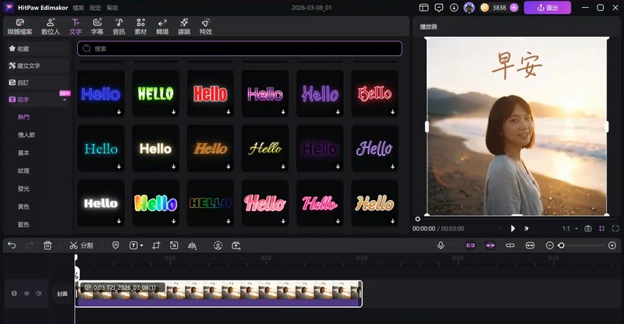The image size is (624, 324).
Task: Download the blue neon Hello text style
Action: [119, 112]
